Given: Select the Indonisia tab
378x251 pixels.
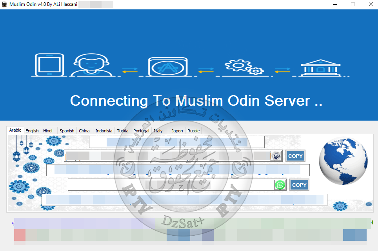Looking at the screenshot, I should click(x=104, y=131).
